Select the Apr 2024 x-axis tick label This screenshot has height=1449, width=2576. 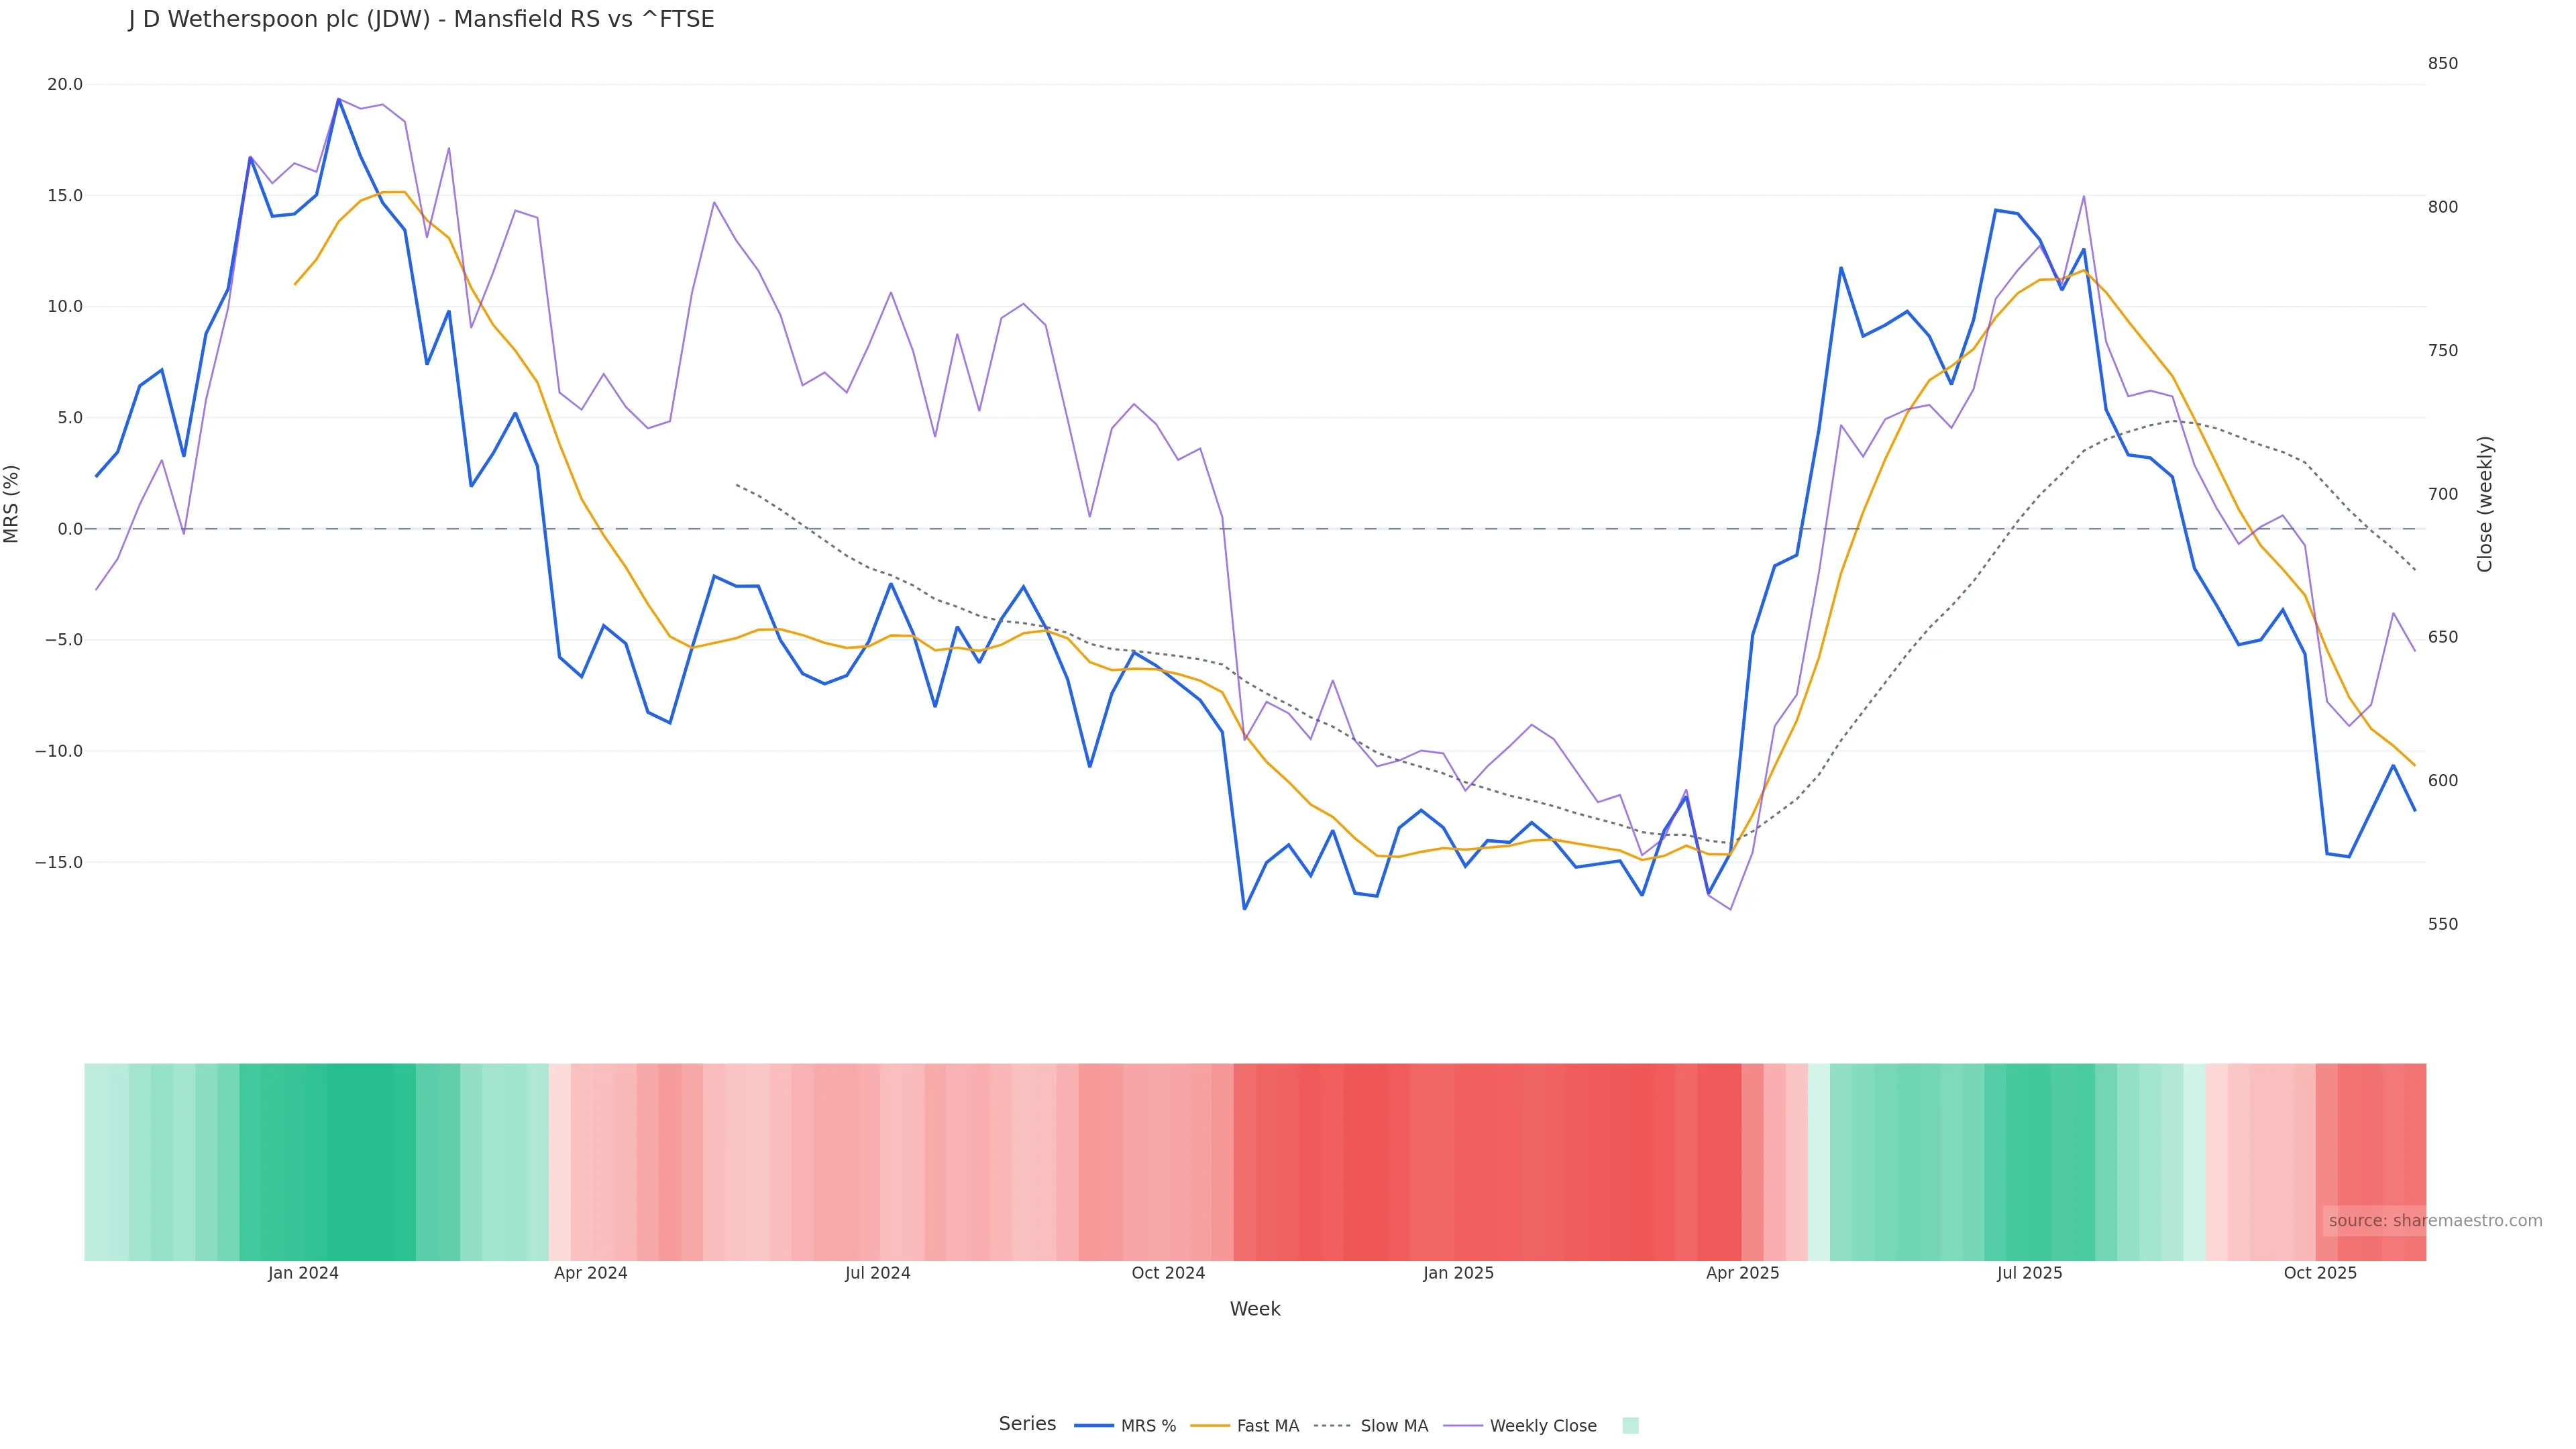coord(591,1274)
